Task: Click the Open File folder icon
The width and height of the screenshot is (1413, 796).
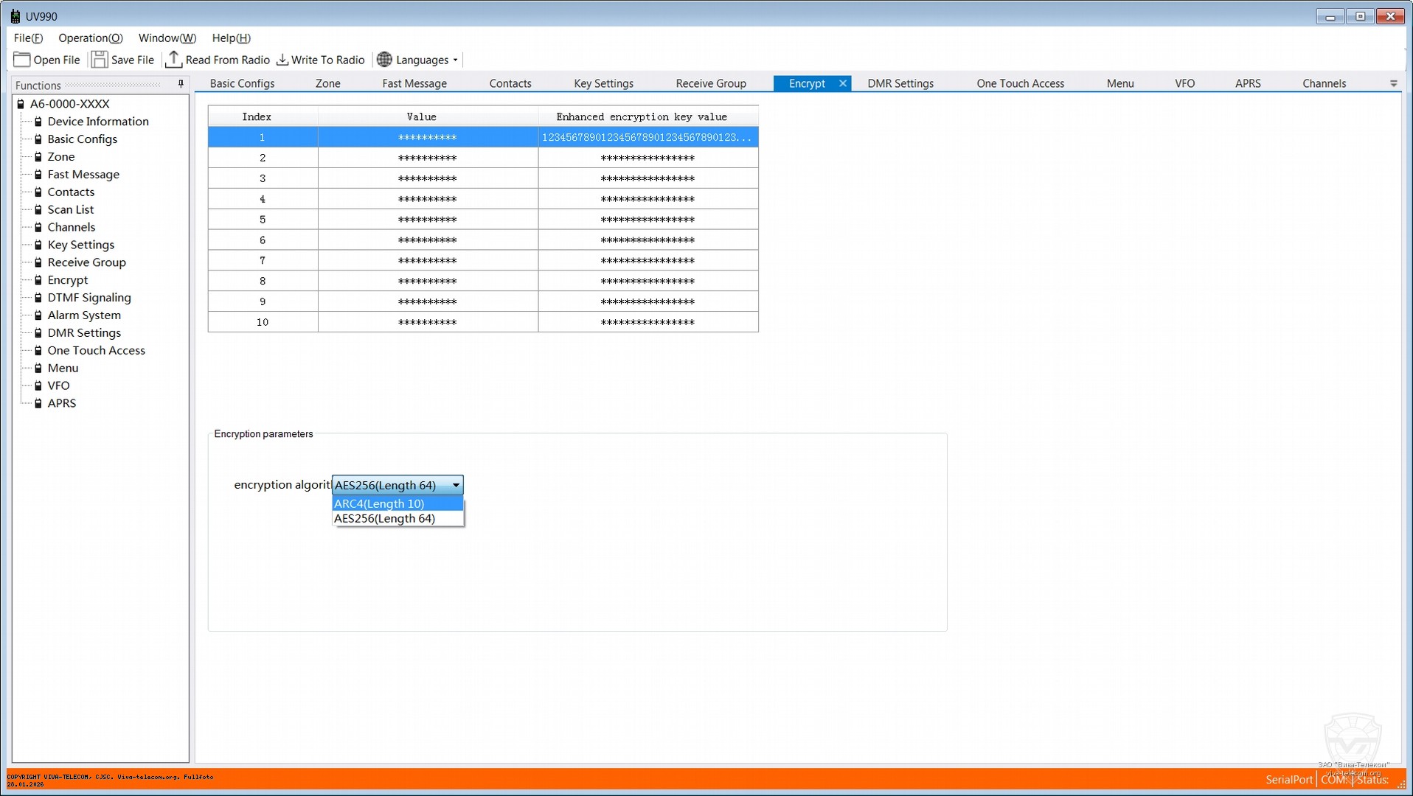Action: pyautogui.click(x=22, y=60)
